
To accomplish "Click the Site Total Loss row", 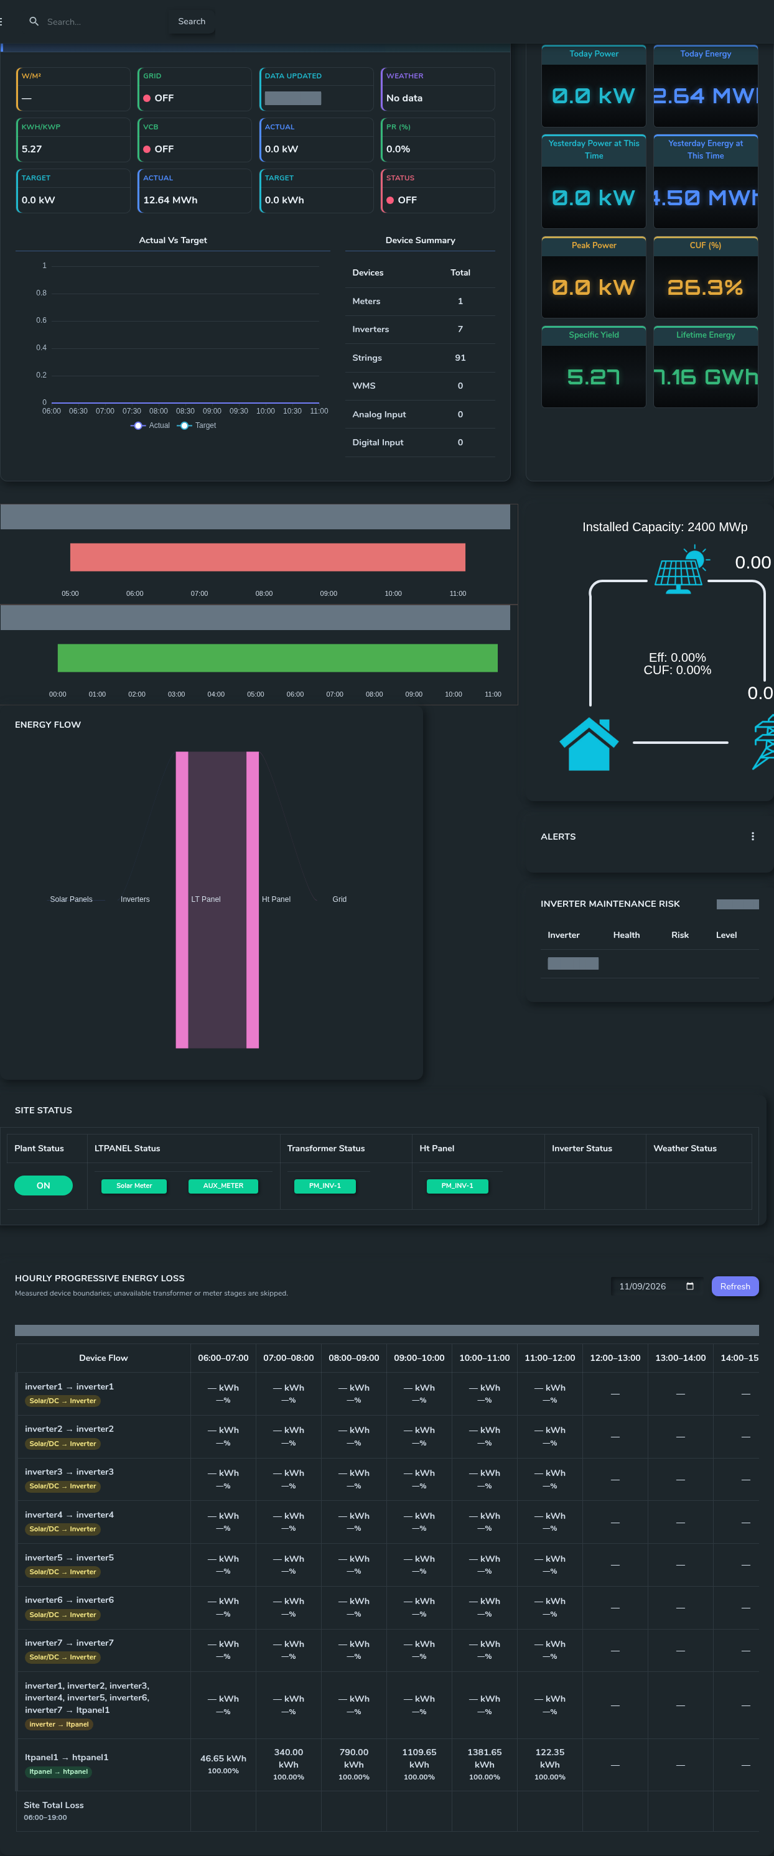I will coord(387,1811).
